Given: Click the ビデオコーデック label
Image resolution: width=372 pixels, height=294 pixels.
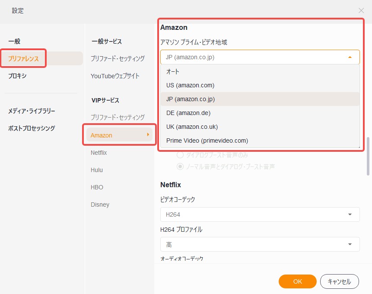Looking at the screenshot, I should [x=178, y=199].
